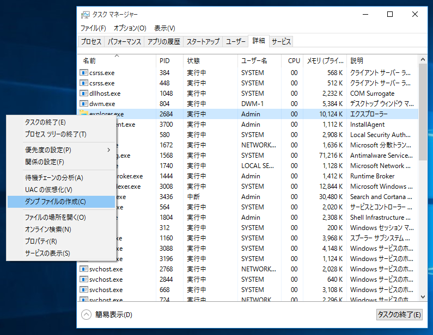Click the COM Surrogate description
The width and height of the screenshot is (433, 335).
pyautogui.click(x=372, y=94)
